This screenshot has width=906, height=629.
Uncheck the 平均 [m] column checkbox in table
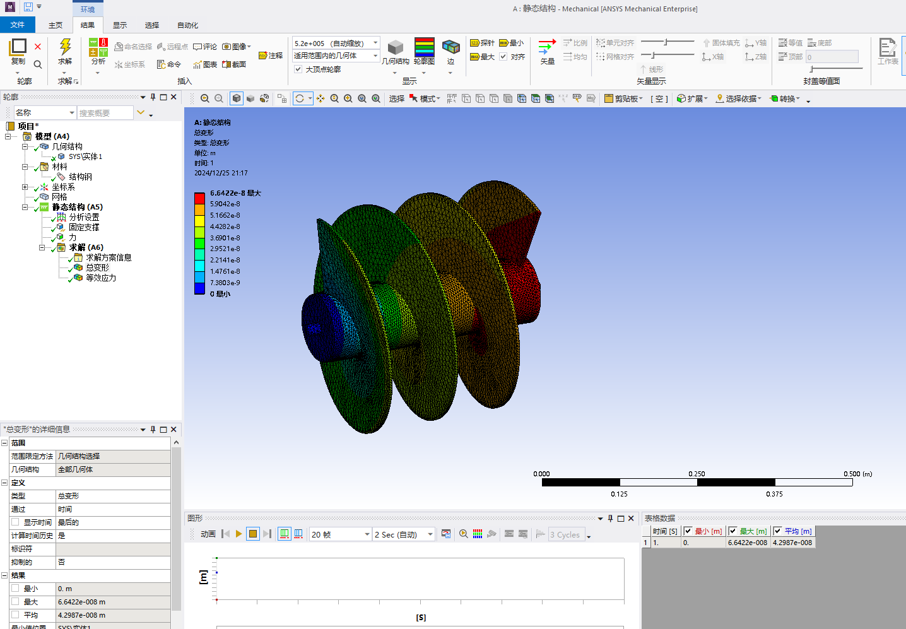pos(777,531)
